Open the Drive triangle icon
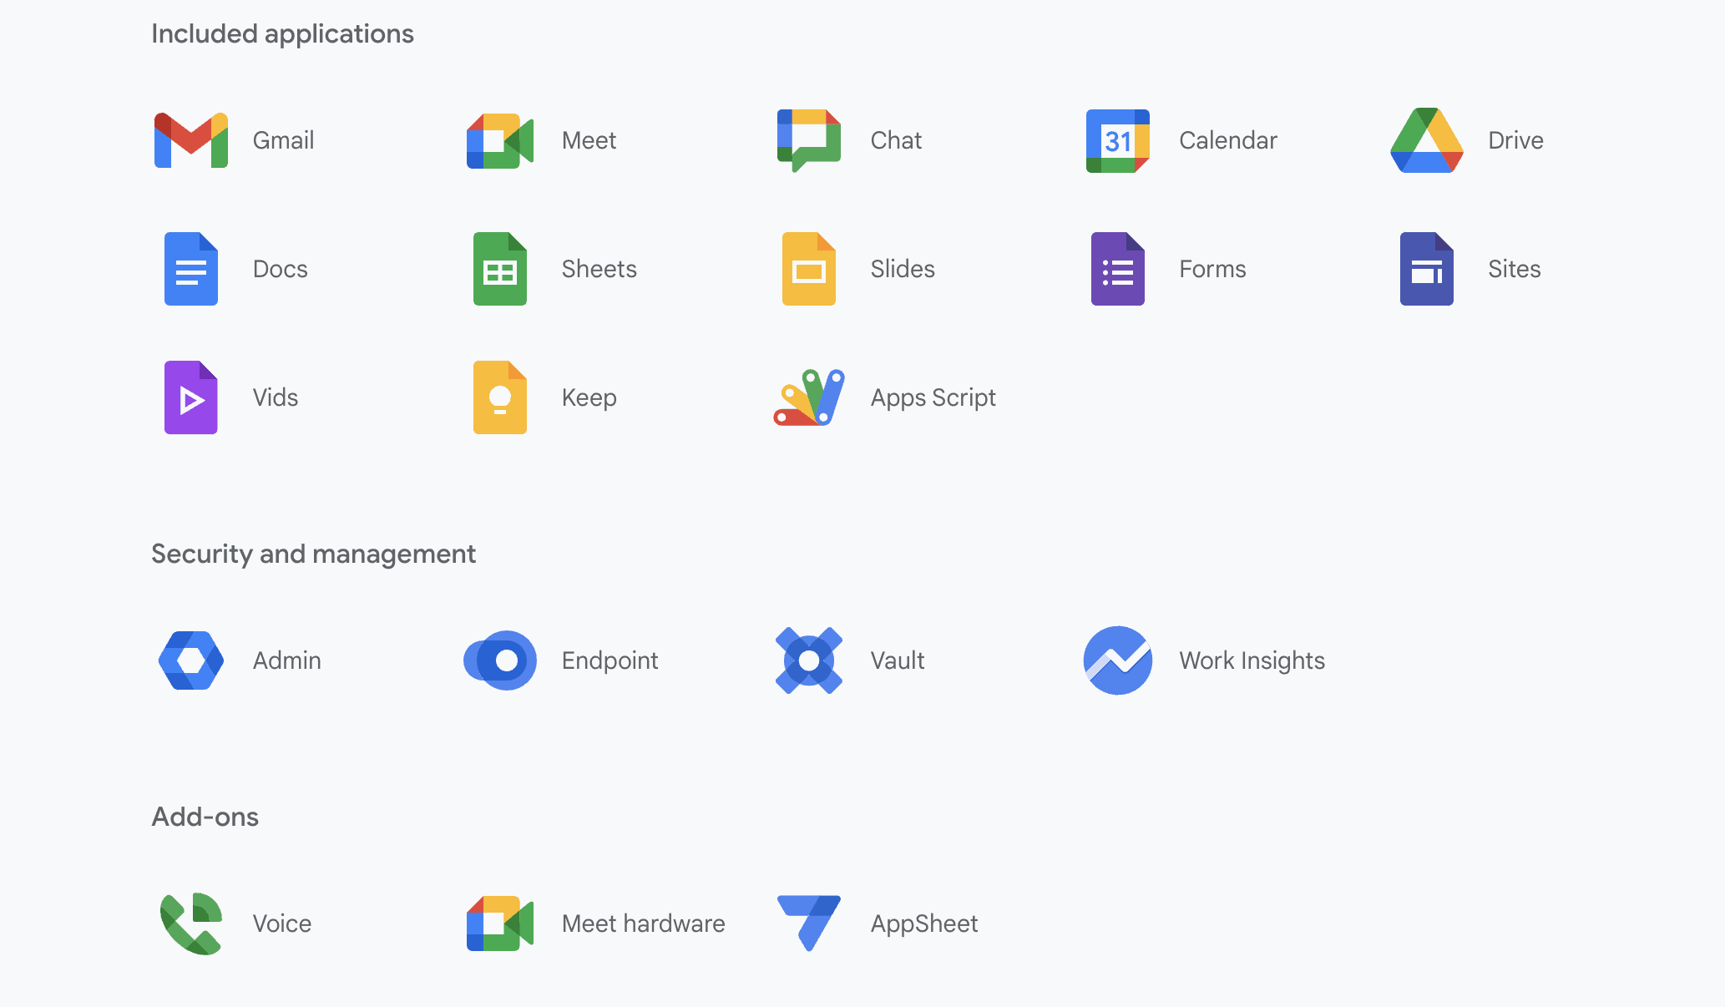Screen dimensions: 1725x1007 [1427, 140]
